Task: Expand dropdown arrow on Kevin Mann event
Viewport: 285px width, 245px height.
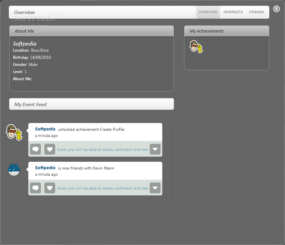Action: click(x=155, y=188)
